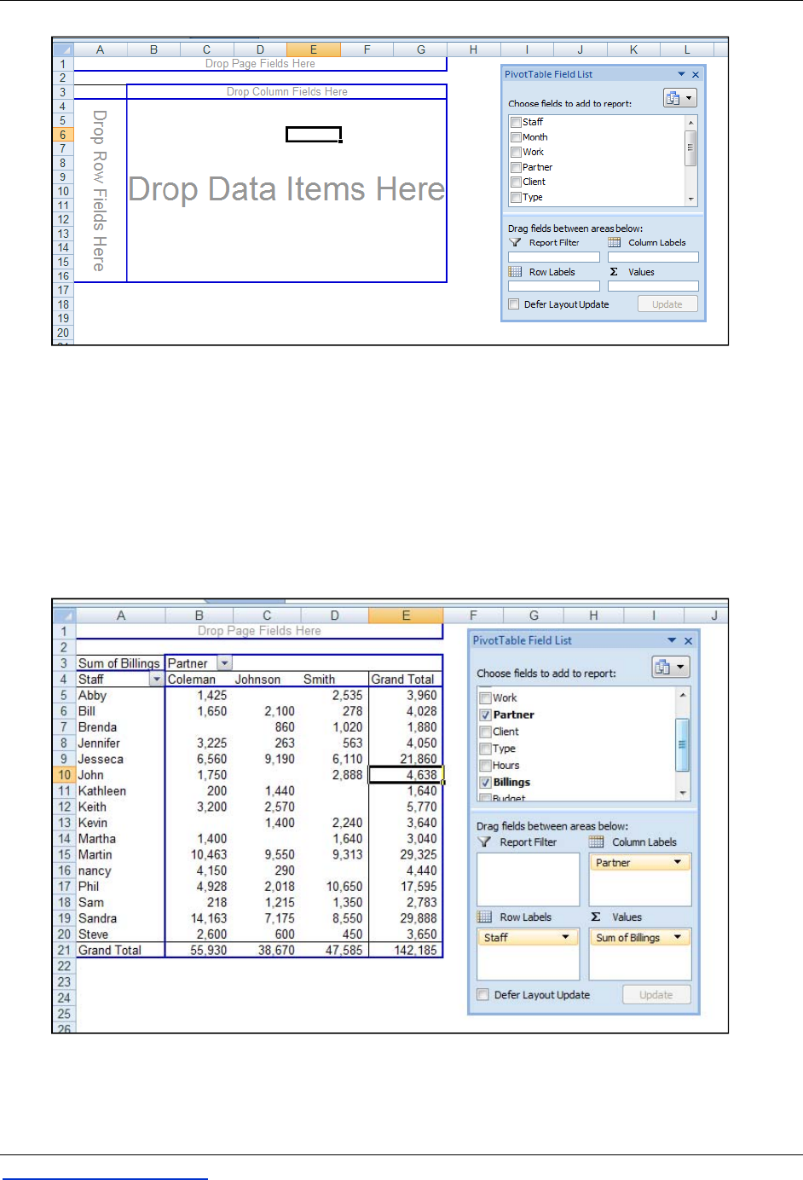
Task: Click empty Values box in the empty-pivot field list
Action: point(653,286)
